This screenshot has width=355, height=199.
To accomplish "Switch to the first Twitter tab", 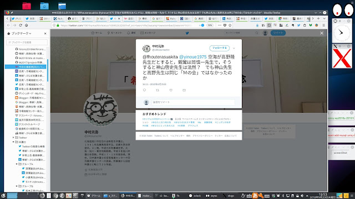I will tap(17, 18).
